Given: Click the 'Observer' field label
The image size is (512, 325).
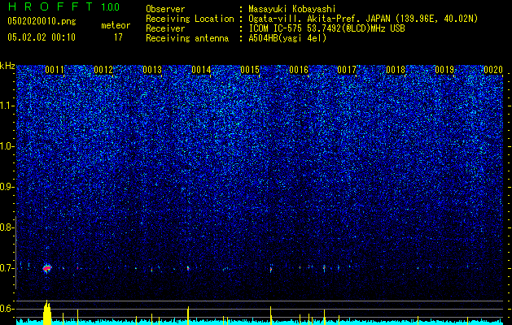Looking at the screenshot, I should click(165, 9).
